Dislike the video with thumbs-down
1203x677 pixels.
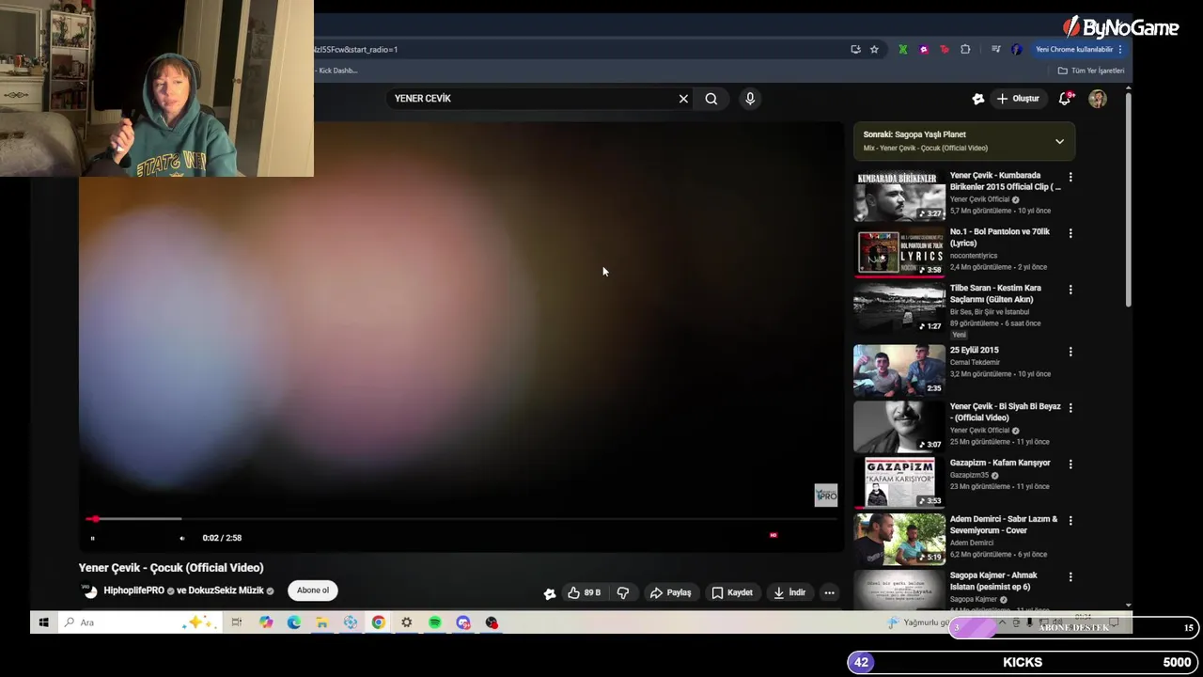pyautogui.click(x=622, y=592)
